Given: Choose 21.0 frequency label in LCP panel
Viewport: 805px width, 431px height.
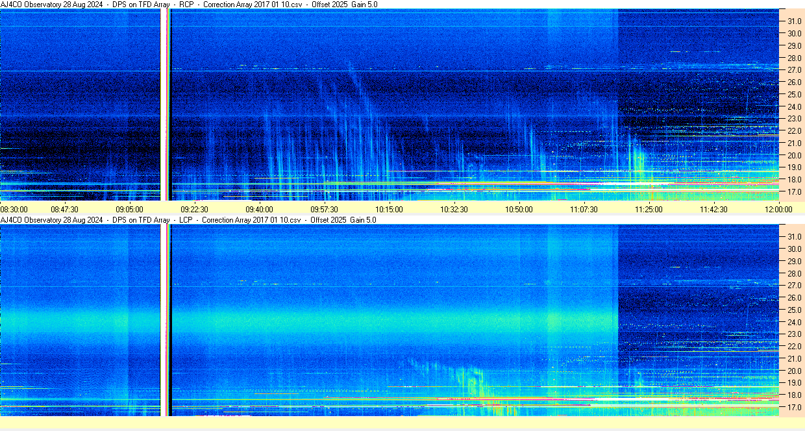Looking at the screenshot, I should [794, 359].
